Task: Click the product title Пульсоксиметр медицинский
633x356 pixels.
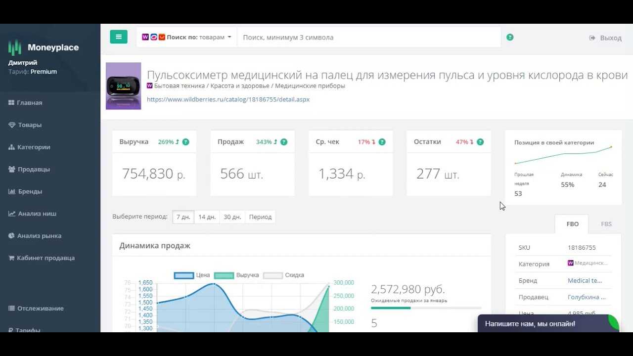Action: tap(387, 75)
